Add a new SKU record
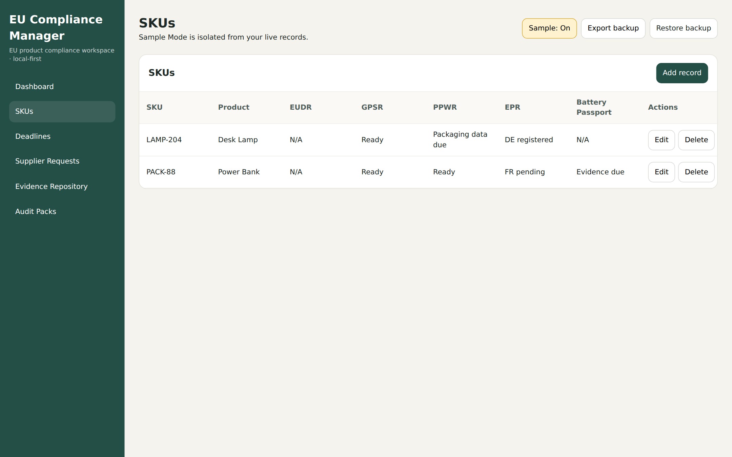Viewport: 732px width, 457px height. click(x=682, y=73)
